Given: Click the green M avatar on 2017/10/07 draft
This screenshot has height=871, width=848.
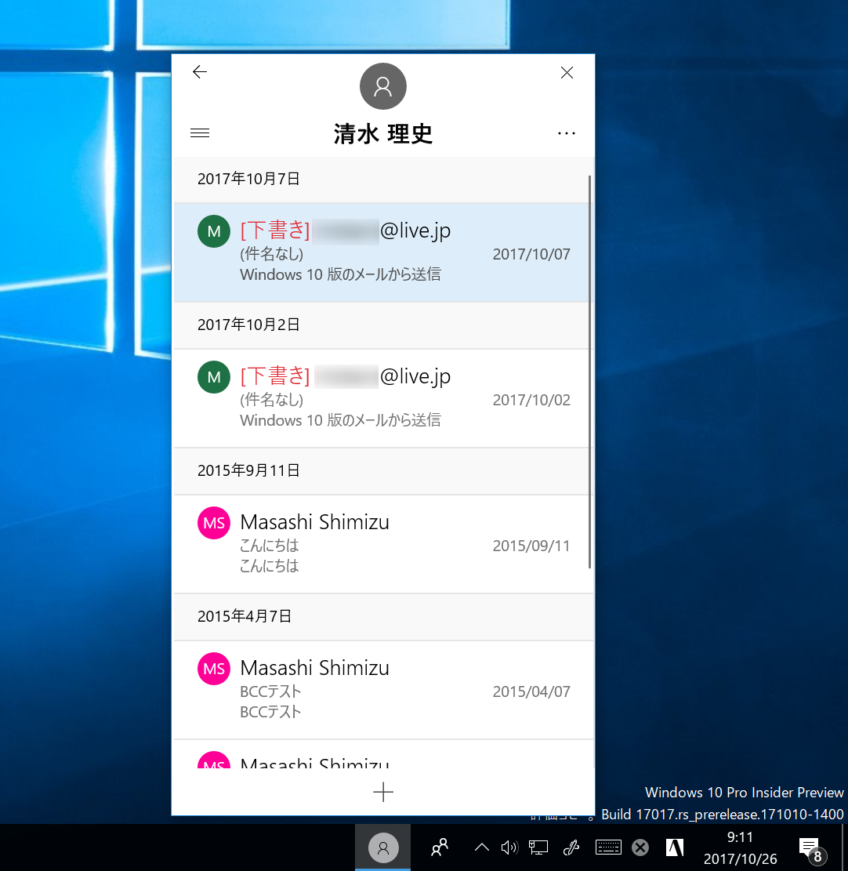Looking at the screenshot, I should (214, 231).
